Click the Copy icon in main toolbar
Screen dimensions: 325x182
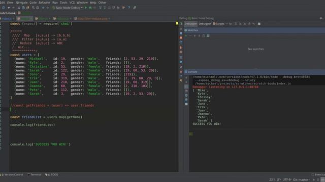coord(23,8)
